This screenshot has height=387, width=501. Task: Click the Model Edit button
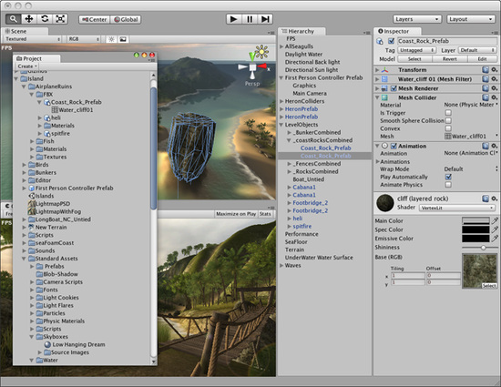click(x=482, y=59)
